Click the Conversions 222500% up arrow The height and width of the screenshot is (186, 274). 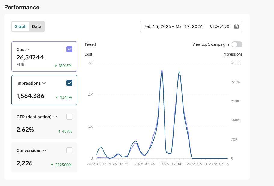(52, 165)
